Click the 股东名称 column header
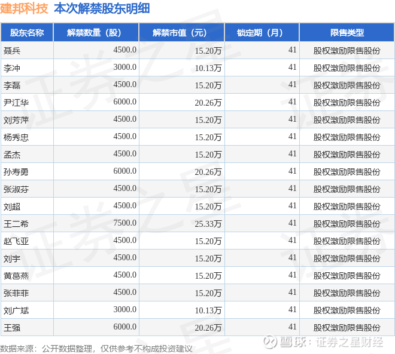The height and width of the screenshot is (354, 395). (x=27, y=32)
